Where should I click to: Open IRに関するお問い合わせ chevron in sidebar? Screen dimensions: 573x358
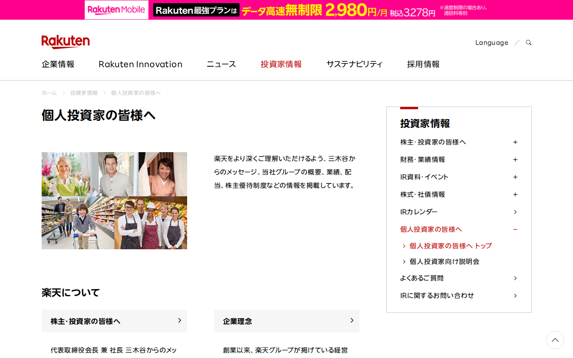(515, 296)
